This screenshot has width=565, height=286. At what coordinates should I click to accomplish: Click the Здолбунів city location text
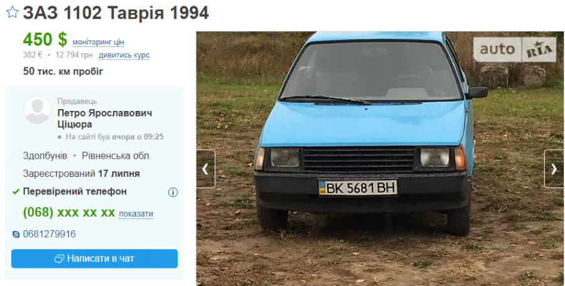[x=45, y=156]
